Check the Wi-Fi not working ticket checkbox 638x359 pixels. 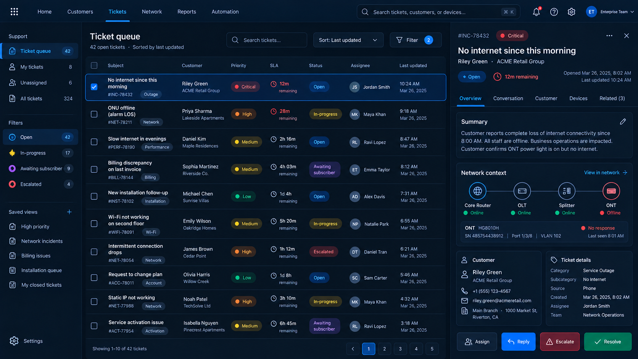[x=94, y=224]
